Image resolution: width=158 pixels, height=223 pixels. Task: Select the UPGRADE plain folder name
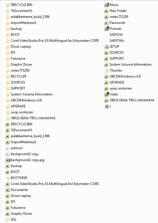[x=18, y=106]
